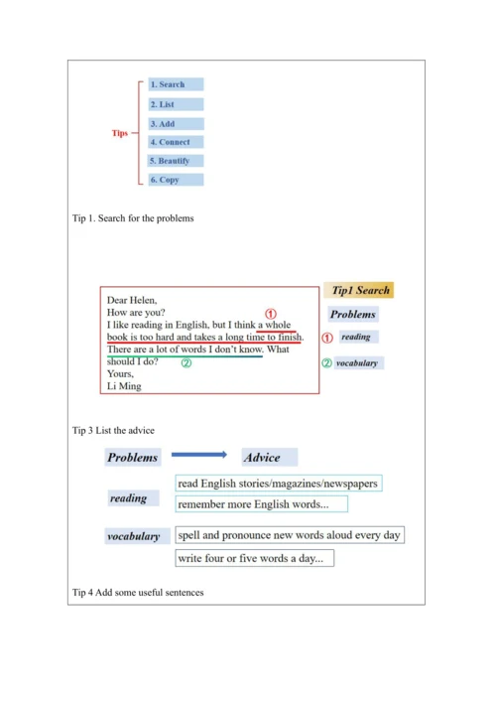Click the blue arrow toward Advice

[x=199, y=455]
